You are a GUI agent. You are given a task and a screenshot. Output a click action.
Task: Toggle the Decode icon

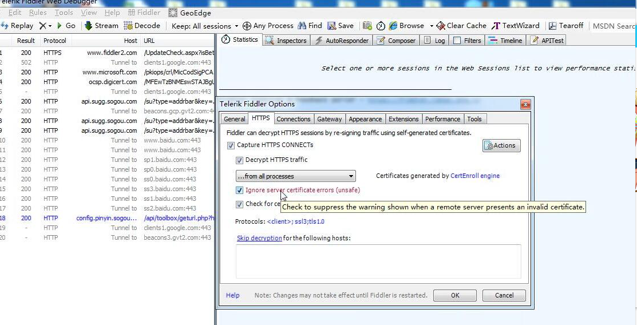click(x=128, y=26)
